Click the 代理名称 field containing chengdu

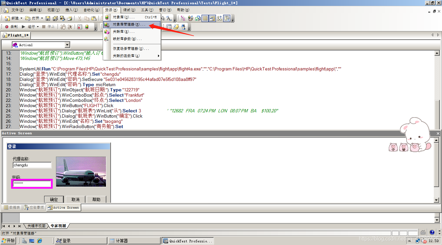pyautogui.click(x=32, y=165)
